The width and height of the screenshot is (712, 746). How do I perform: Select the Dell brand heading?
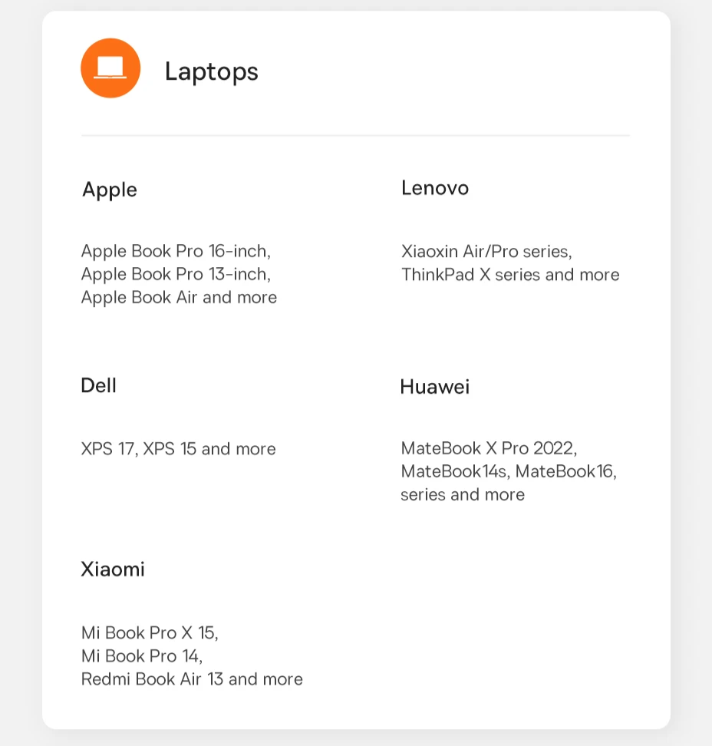[x=98, y=385]
